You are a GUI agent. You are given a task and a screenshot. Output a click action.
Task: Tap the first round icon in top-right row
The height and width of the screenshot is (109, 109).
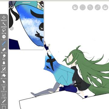(x=75, y=7)
